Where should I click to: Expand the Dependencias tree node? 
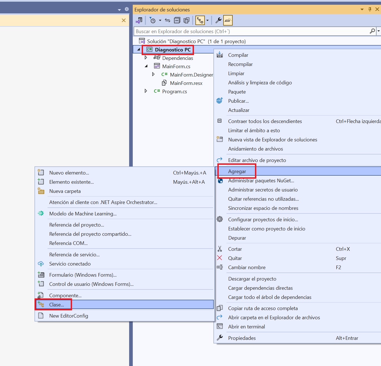point(146,58)
